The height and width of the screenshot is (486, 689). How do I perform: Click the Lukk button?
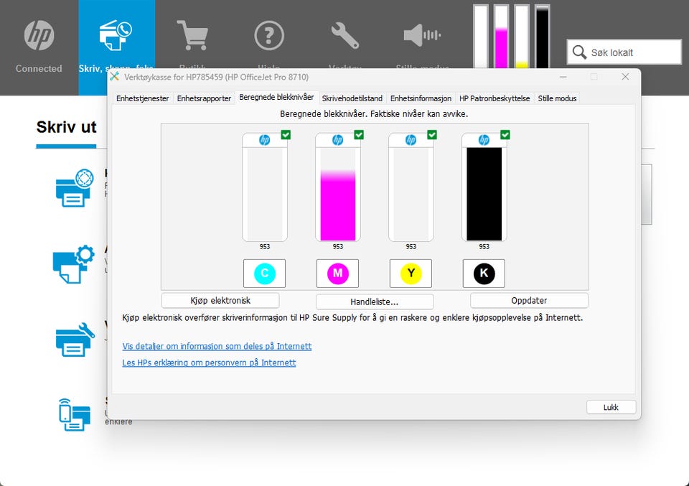pos(611,407)
